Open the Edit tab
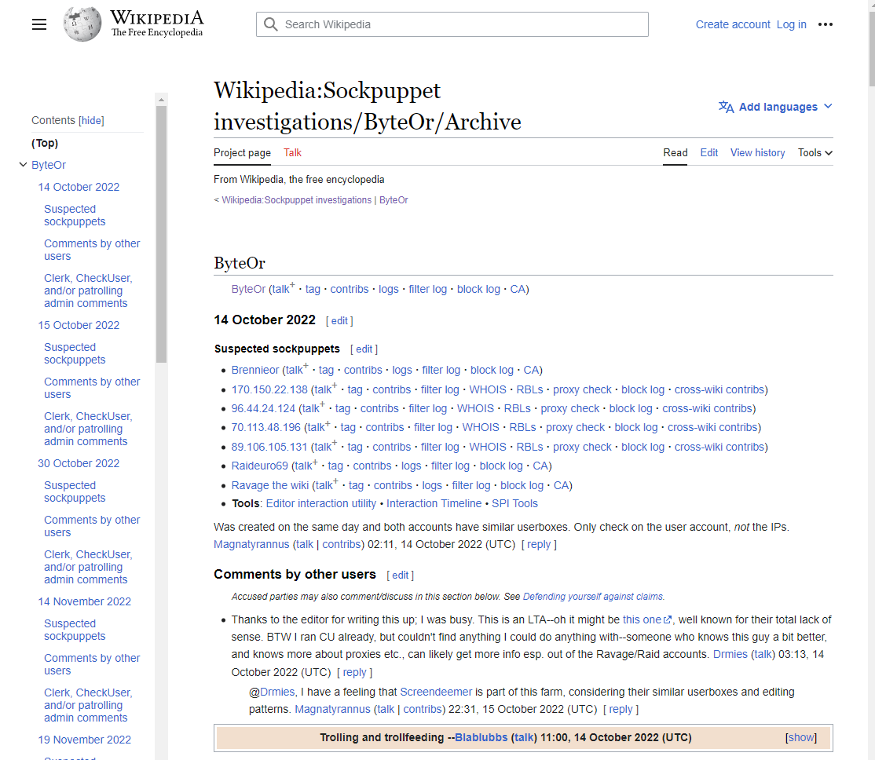This screenshot has height=760, width=875. point(709,153)
